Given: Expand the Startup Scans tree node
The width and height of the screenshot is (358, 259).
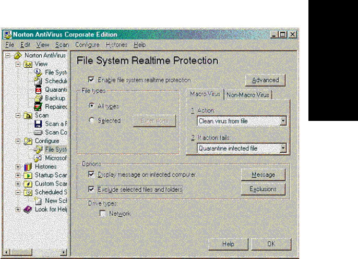Looking at the screenshot, I should click(18, 175).
